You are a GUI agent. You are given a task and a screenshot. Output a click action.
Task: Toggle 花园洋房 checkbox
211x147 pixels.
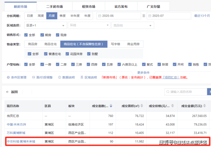(x=67, y=54)
